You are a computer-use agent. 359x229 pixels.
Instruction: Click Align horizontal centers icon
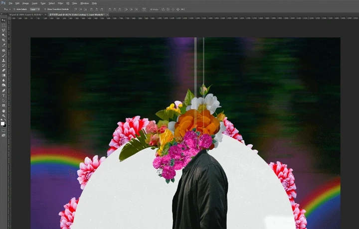(x=97, y=9)
